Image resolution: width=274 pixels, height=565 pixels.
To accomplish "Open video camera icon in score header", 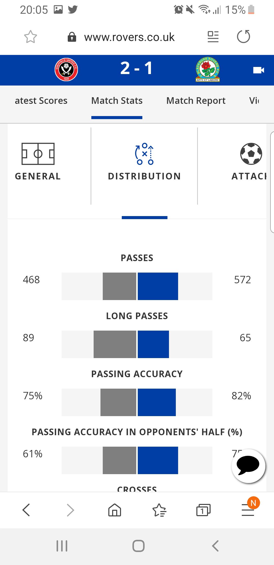I will pyautogui.click(x=259, y=70).
